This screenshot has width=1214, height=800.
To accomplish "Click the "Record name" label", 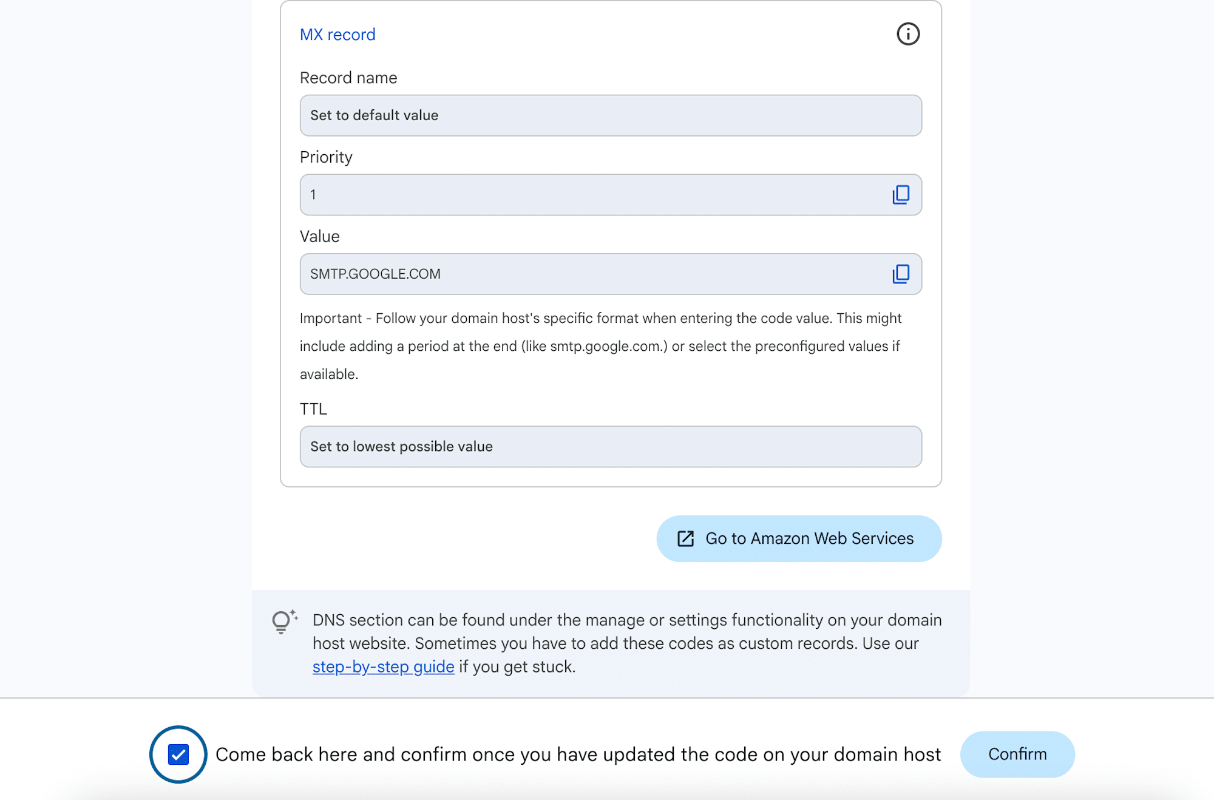I will [348, 78].
